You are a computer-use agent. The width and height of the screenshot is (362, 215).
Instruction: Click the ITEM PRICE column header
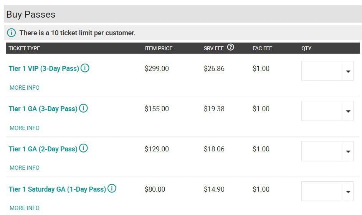pos(159,48)
